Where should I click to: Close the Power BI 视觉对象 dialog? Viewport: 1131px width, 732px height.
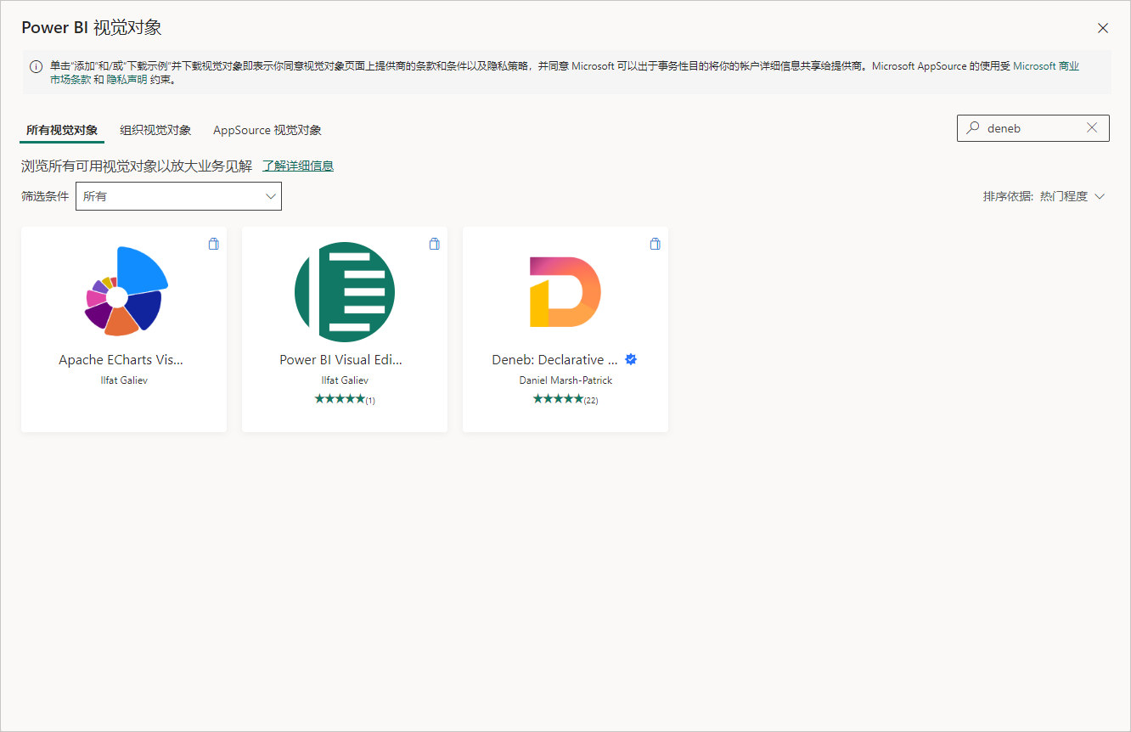click(x=1103, y=28)
